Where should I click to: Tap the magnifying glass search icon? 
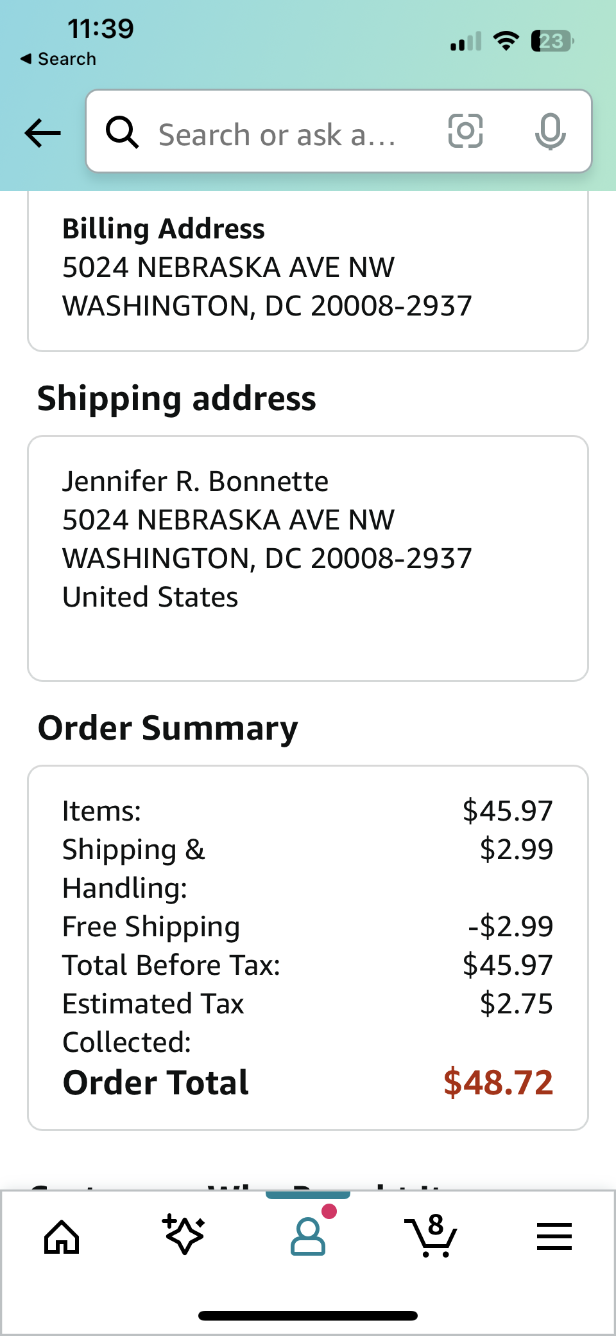coord(123,132)
